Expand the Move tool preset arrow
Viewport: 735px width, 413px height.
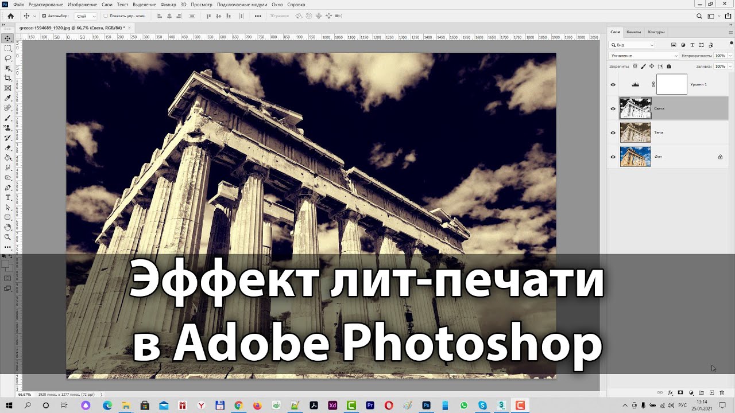(34, 16)
